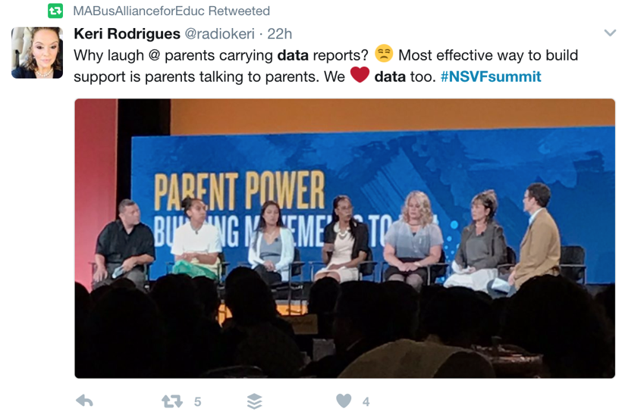Open the Keri Rodrigues display name
622x418 pixels.
tap(127, 33)
